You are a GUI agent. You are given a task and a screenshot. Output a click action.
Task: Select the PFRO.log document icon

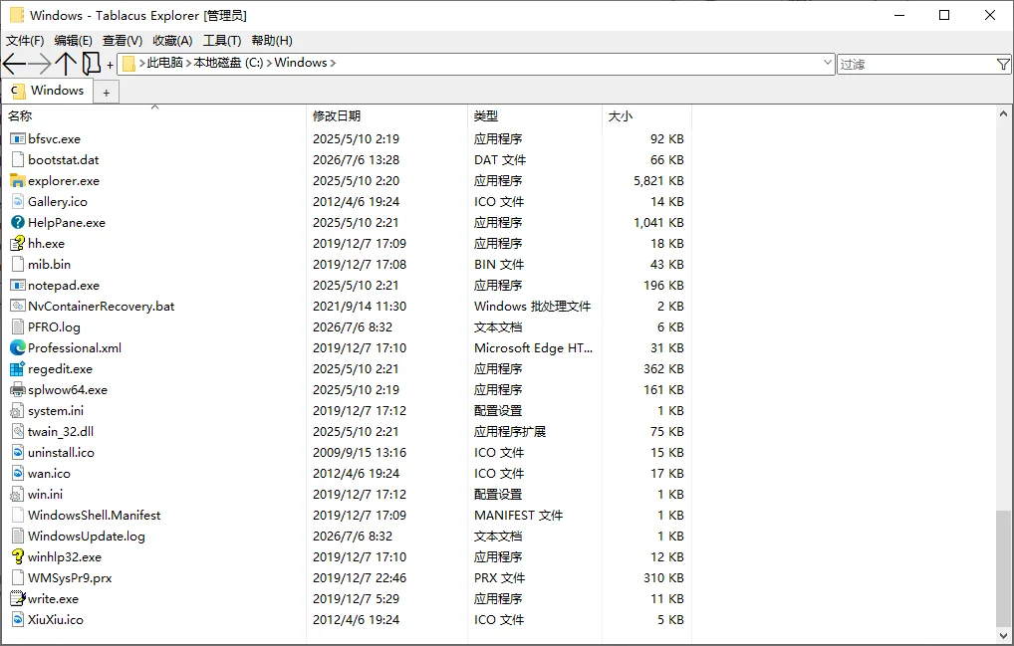point(18,326)
